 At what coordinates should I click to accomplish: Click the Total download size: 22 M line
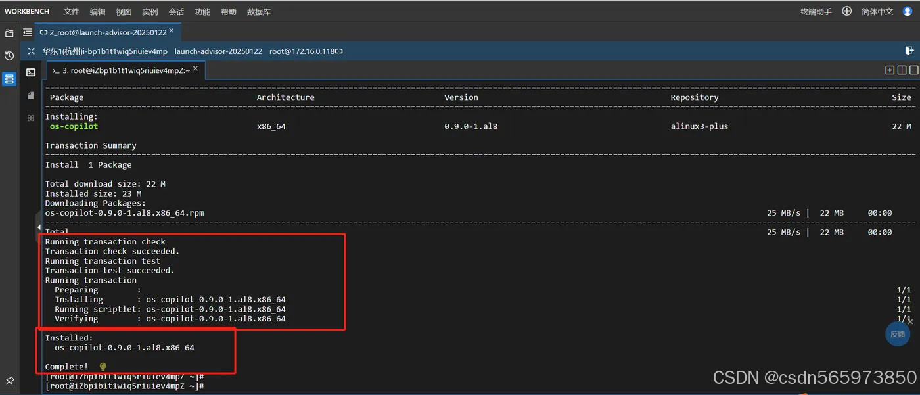click(x=105, y=184)
